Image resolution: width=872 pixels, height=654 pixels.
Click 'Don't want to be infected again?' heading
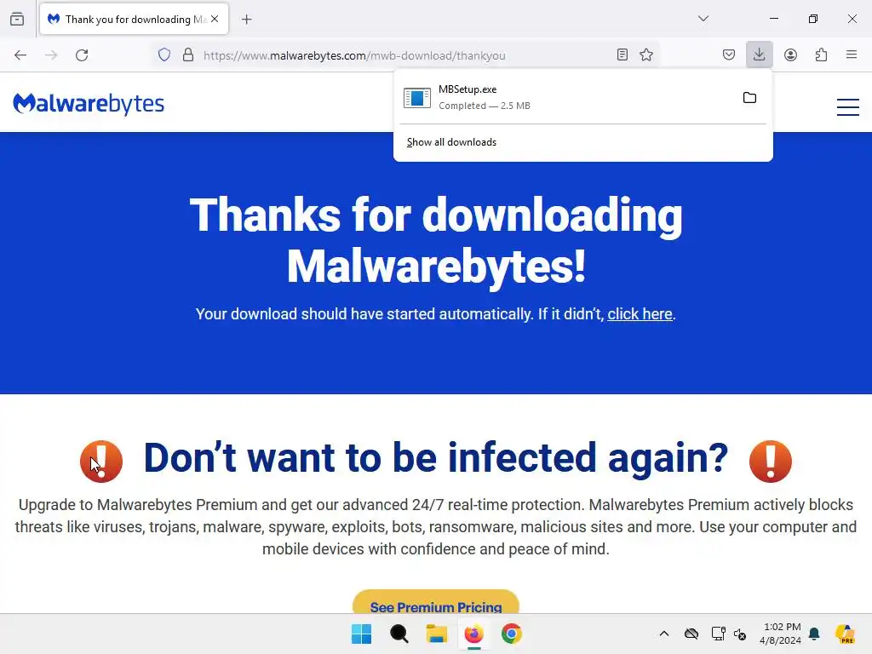(436, 458)
